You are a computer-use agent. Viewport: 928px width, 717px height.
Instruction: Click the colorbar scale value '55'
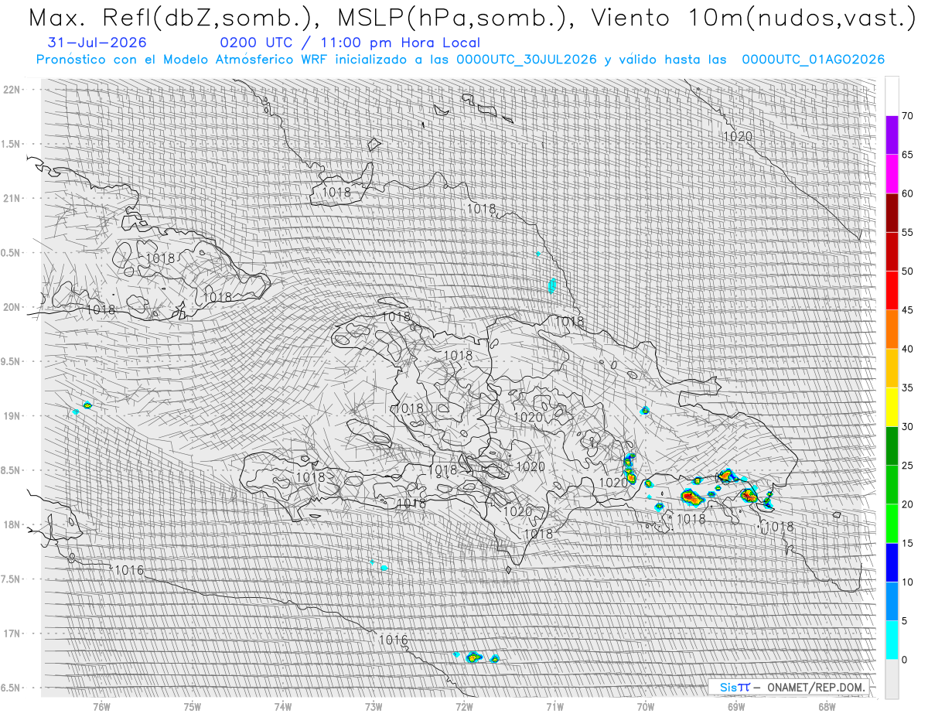point(908,232)
